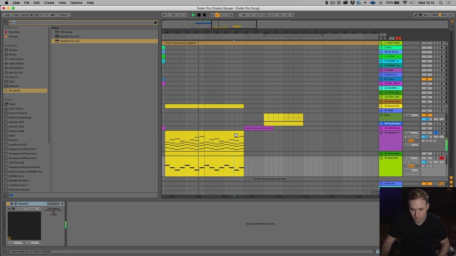
Task: Open the quantization menu set to None
Action: (65, 15)
